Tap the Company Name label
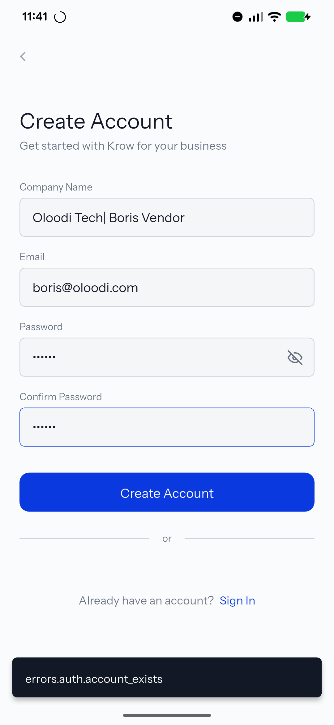This screenshot has height=725, width=334. tap(56, 187)
